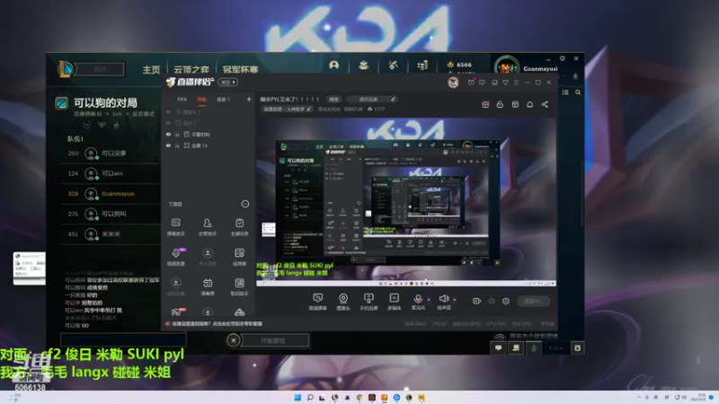Open the League client profile icon
The height and width of the screenshot is (404, 719).
pyautogui.click(x=333, y=65)
